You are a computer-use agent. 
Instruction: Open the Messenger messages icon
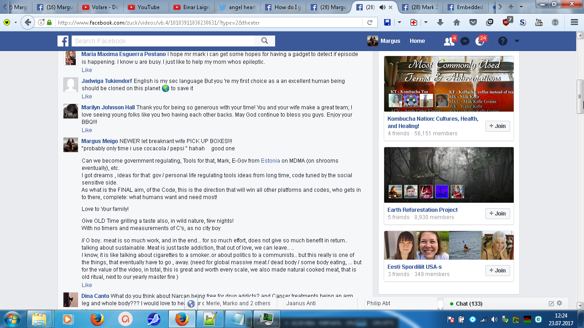(465, 41)
